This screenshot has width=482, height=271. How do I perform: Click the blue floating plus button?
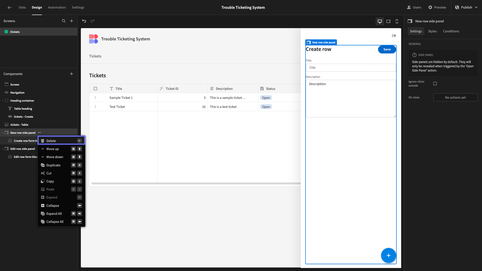388,255
